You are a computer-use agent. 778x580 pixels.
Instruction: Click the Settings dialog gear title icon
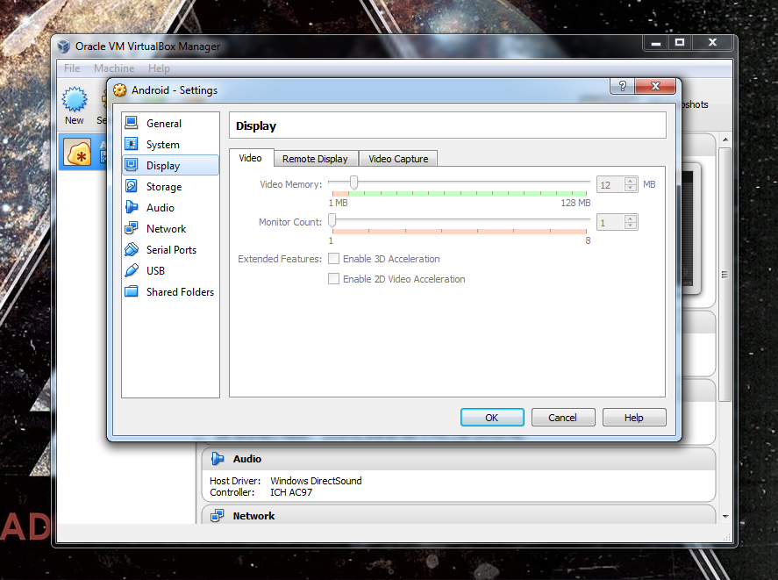119,90
